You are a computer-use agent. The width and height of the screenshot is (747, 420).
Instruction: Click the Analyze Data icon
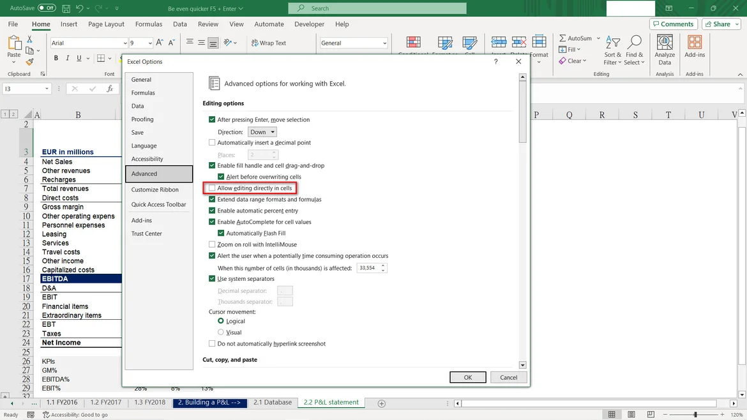pyautogui.click(x=665, y=43)
